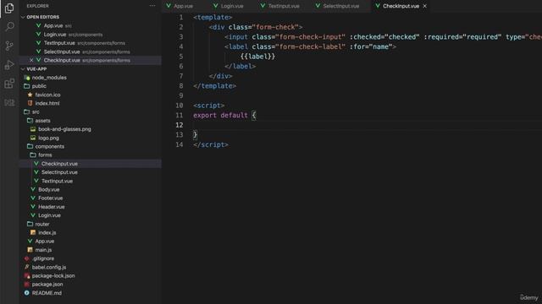Click the closing </template> tag
The width and height of the screenshot is (542, 304).
click(214, 86)
